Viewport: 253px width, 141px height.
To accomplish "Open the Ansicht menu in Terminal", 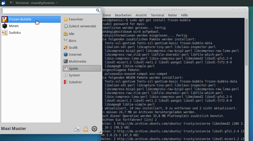I will pos(141,15).
